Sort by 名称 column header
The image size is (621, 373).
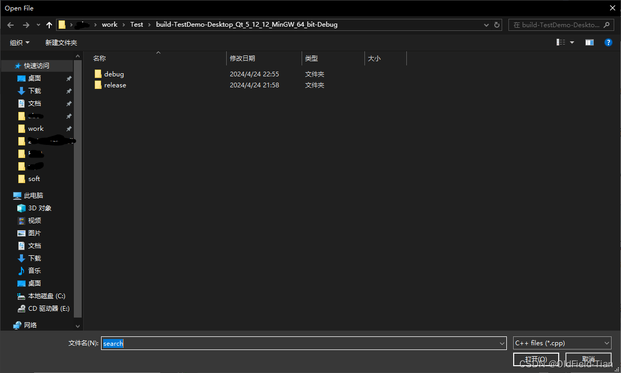pyautogui.click(x=99, y=59)
